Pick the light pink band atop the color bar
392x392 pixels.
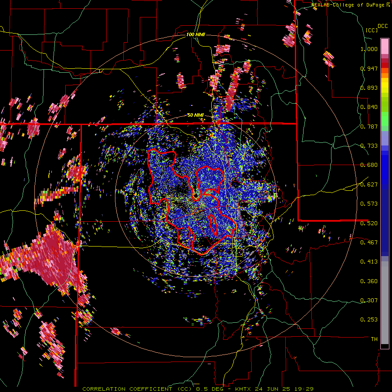point(385,46)
